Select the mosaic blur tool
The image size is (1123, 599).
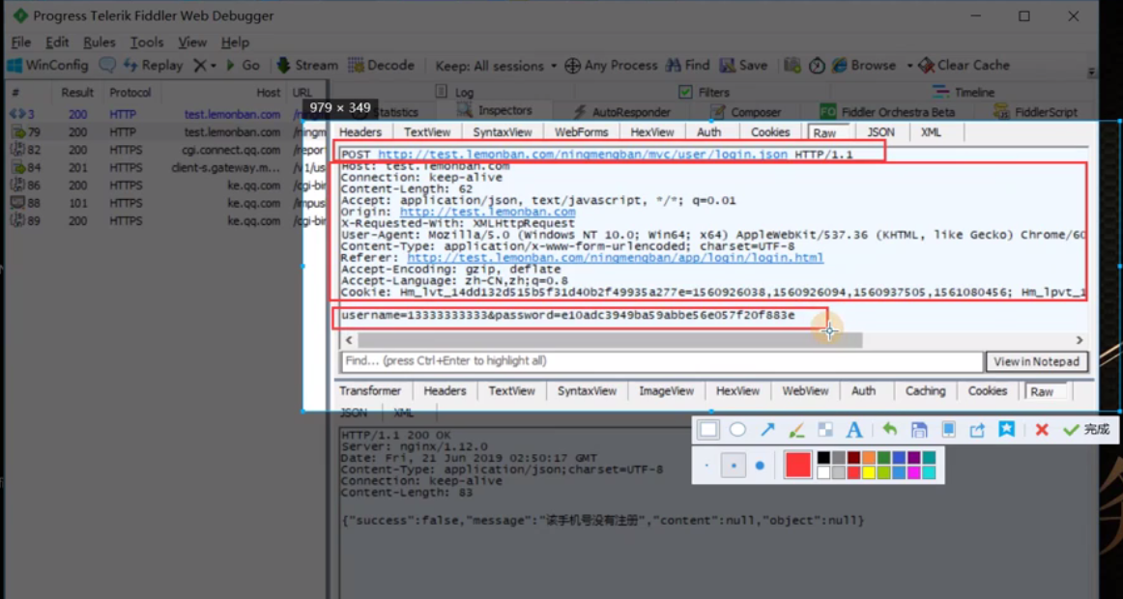coord(825,429)
